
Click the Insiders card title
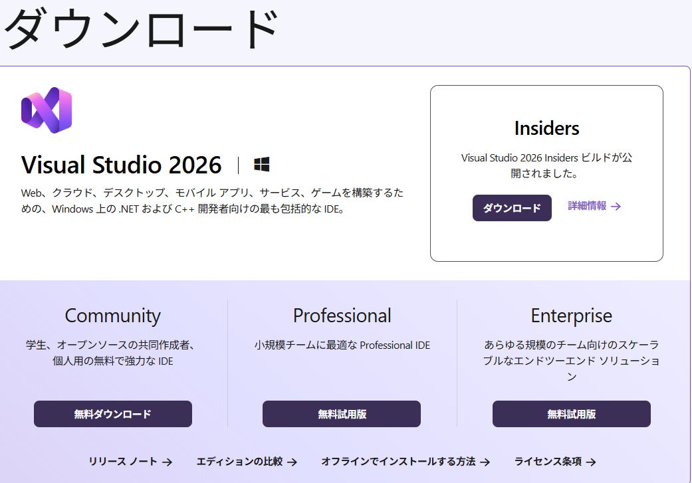coord(546,128)
